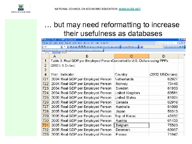Apply left alignment from formatting toolbar
The width and height of the screenshot is (192, 144).
(x=79, y=46)
